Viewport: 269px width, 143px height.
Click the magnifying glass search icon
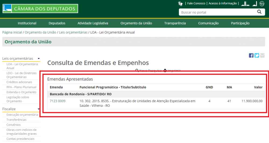pos(259,12)
